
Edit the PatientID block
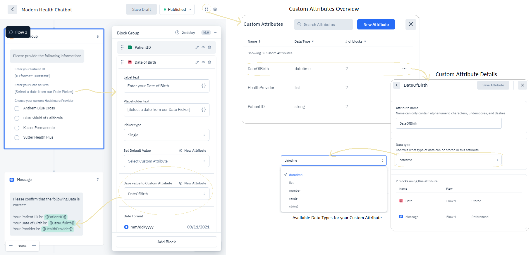point(197,47)
